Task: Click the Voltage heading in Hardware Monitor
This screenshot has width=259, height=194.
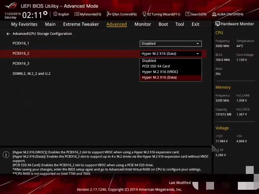Action: tap(222, 128)
